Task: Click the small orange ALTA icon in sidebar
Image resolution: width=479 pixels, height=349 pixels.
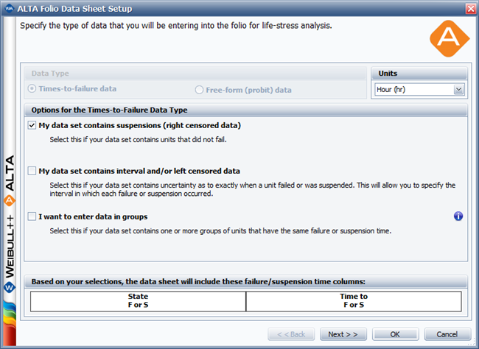Action: [x=10, y=200]
